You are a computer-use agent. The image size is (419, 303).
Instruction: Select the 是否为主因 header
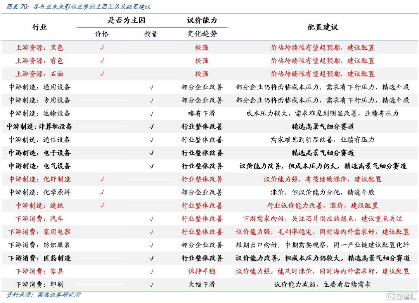[126, 20]
